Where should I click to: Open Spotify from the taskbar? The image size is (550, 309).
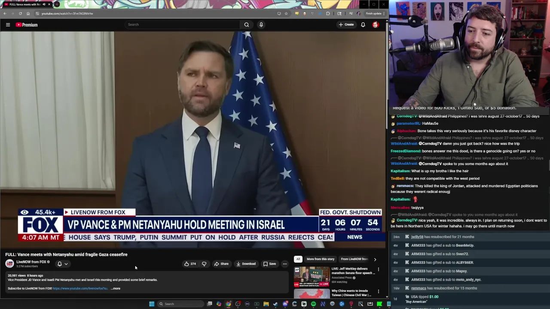point(313,304)
